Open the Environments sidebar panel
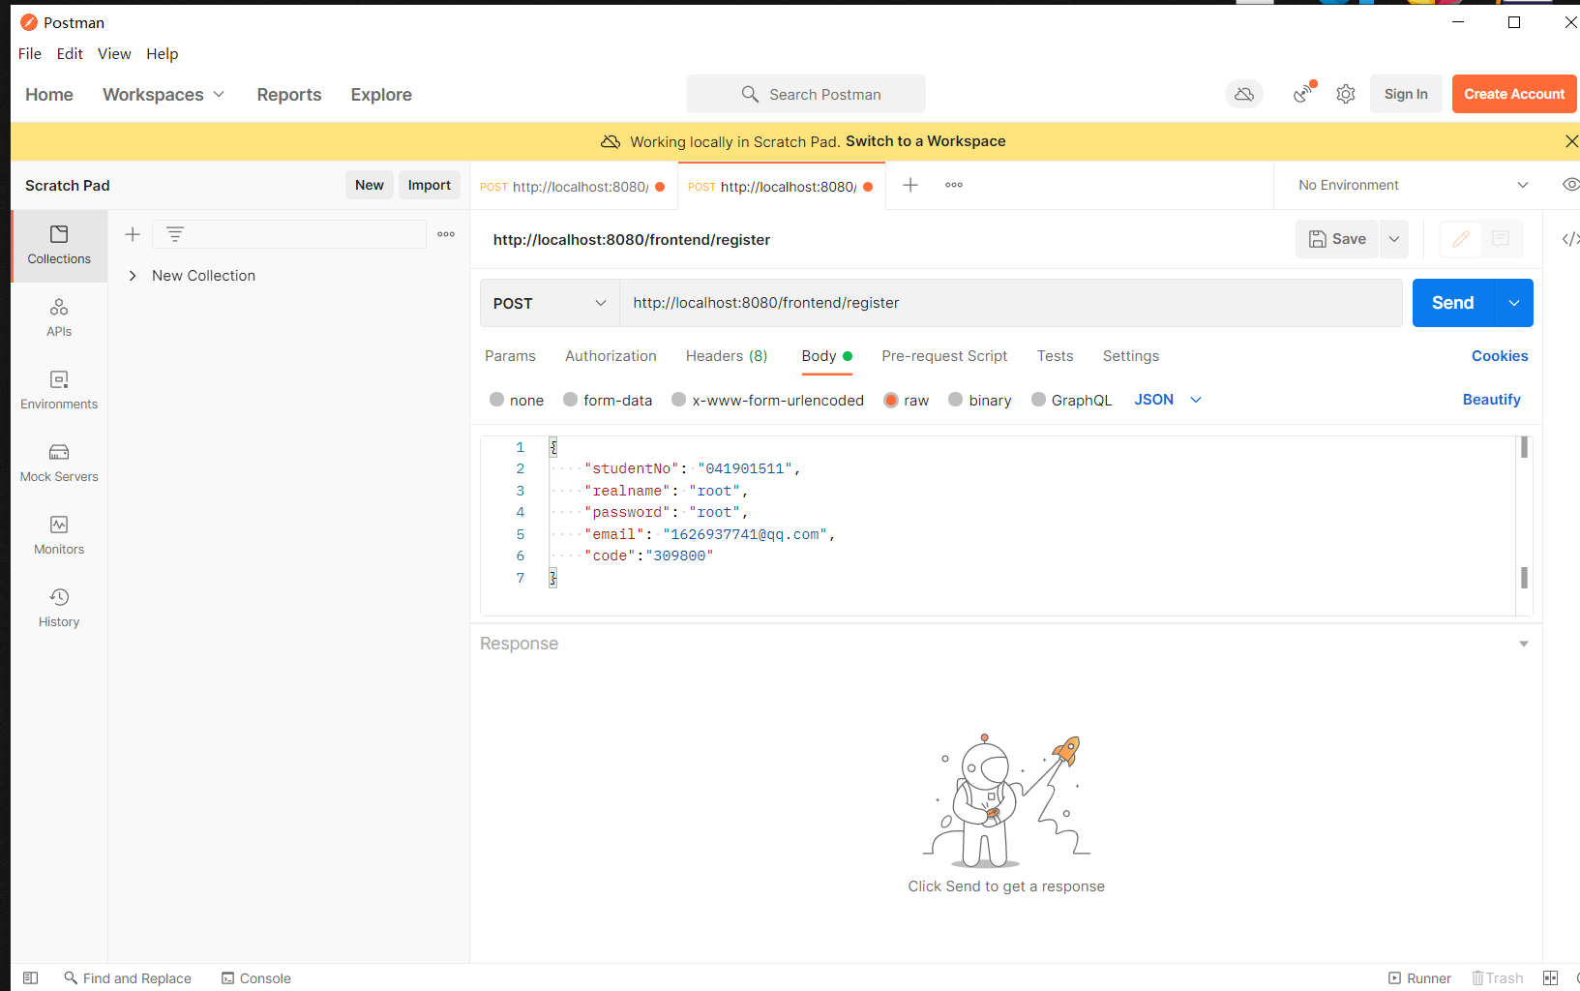1580x991 pixels. click(59, 391)
